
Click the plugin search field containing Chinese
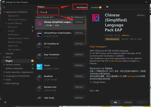pos(60,12)
